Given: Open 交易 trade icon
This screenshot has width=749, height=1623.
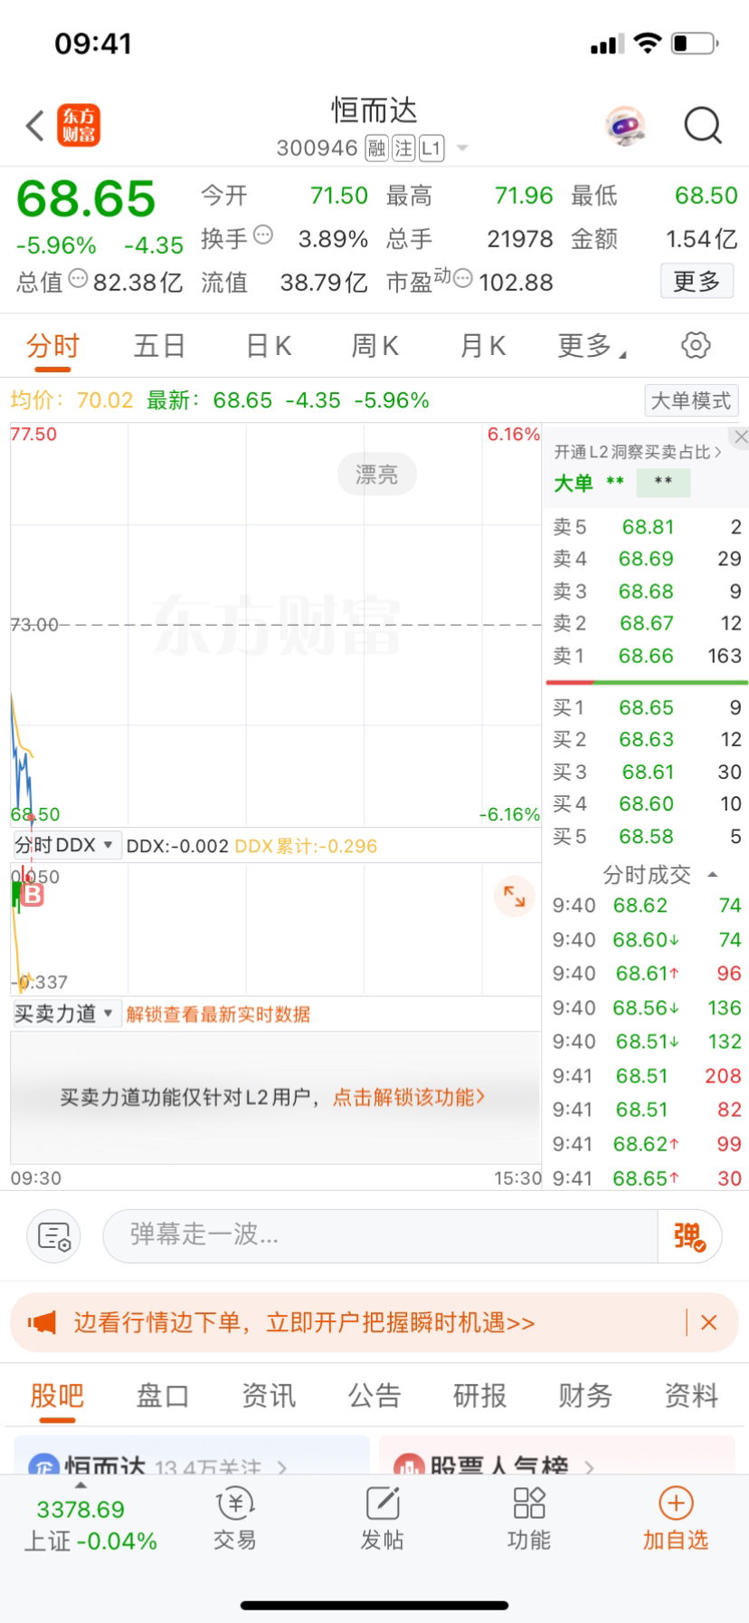Looking at the screenshot, I should point(234,1518).
